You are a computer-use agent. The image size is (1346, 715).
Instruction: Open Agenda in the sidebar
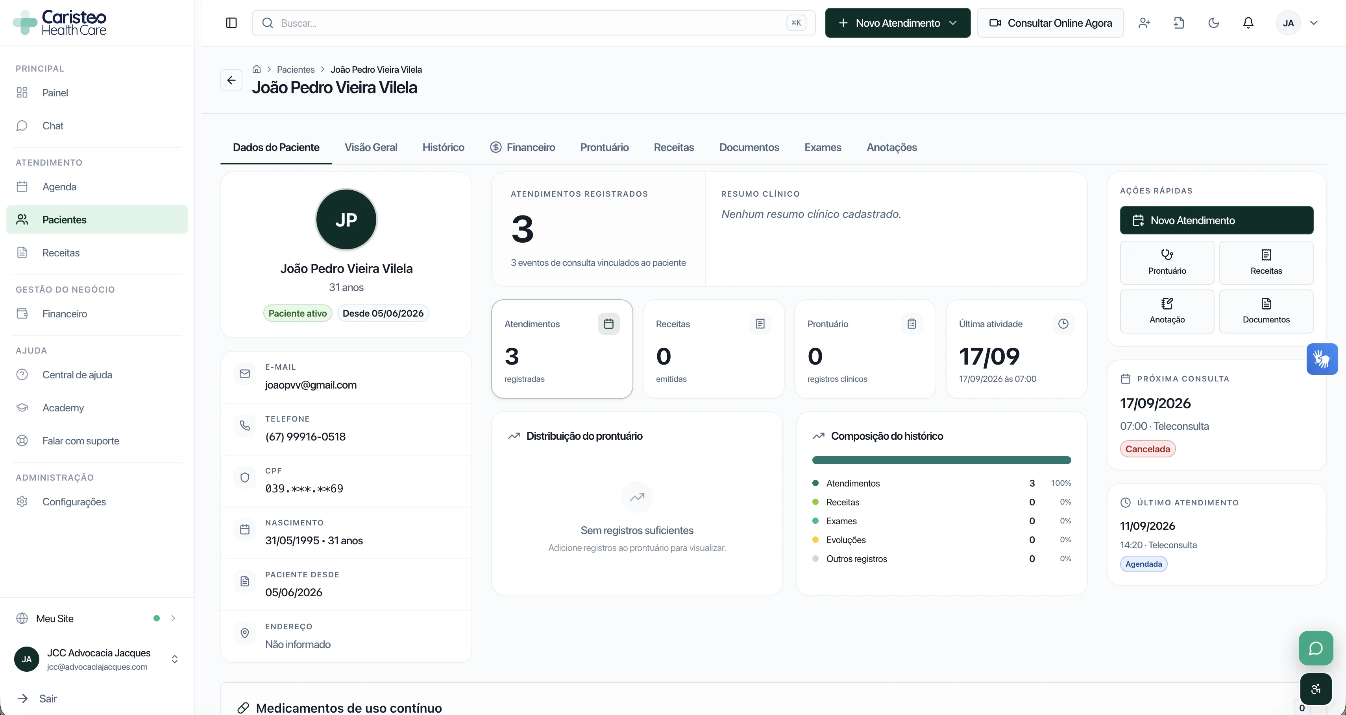(97, 186)
